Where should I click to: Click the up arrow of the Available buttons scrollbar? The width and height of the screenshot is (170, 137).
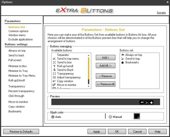coord(89,56)
